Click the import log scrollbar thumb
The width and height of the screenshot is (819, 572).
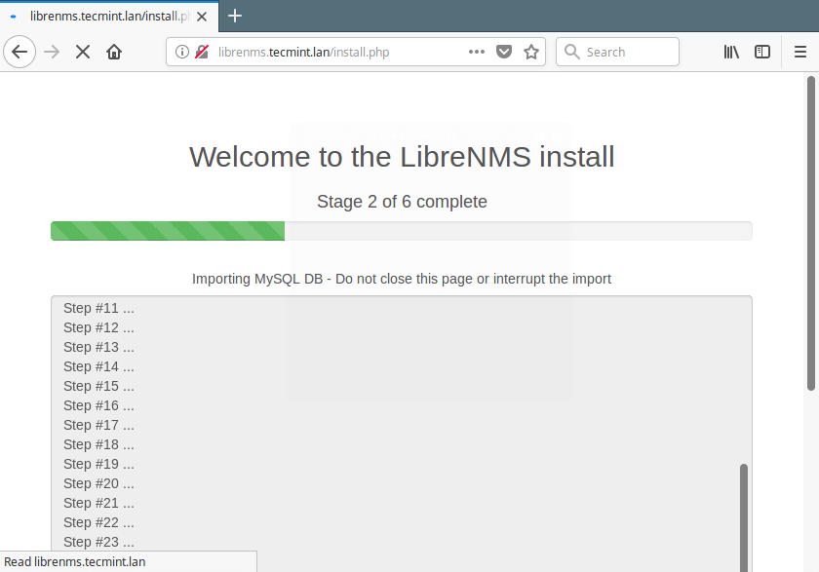[744, 516]
